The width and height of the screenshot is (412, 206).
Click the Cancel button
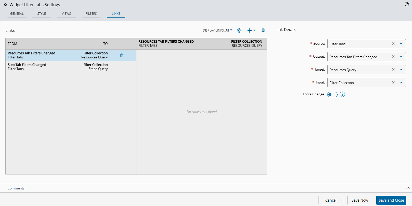(x=331, y=200)
